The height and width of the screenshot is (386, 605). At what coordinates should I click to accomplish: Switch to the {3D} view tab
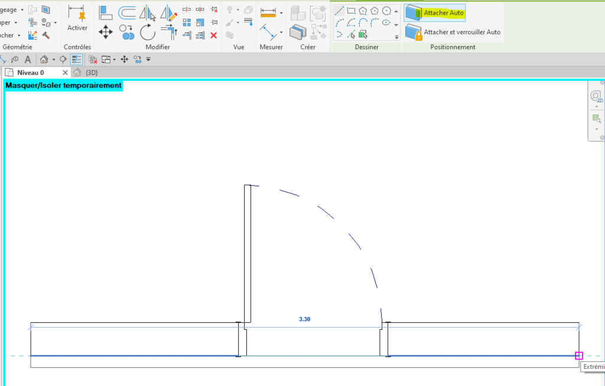click(91, 73)
